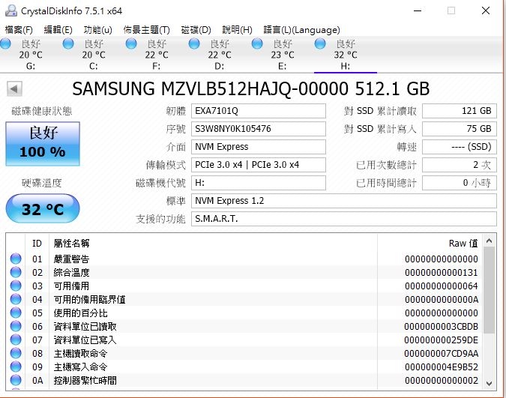The image size is (506, 398).
Task: Click status orb for attribute 05 使用的百分比
Action: click(x=16, y=313)
